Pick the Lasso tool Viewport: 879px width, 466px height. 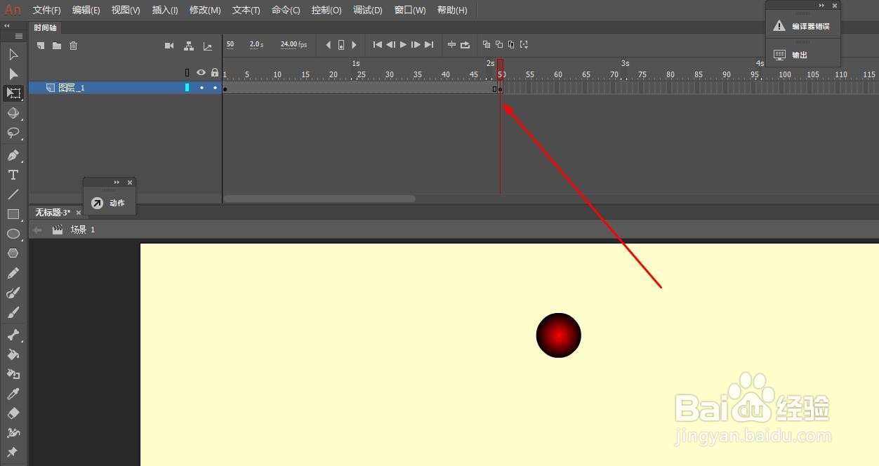pos(13,133)
